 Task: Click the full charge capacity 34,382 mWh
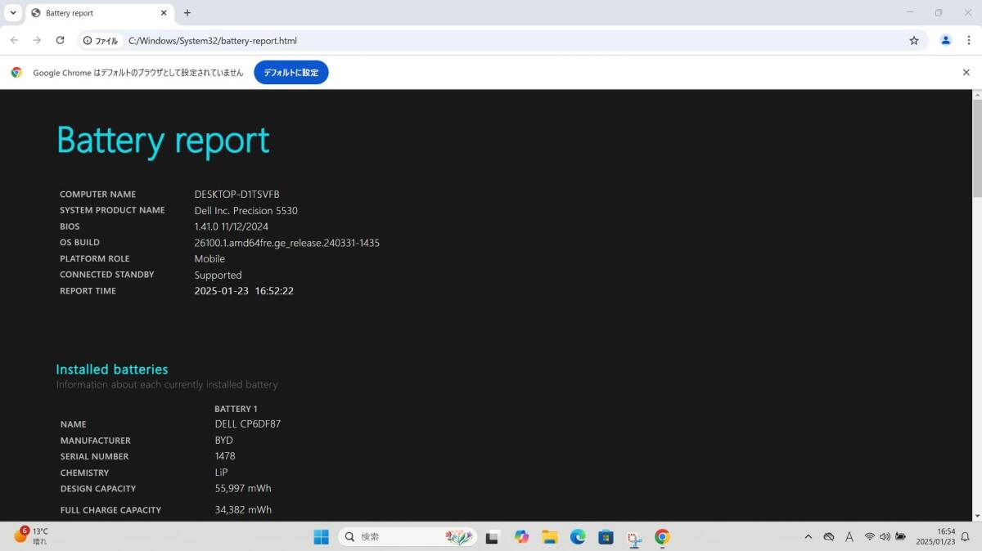(243, 510)
